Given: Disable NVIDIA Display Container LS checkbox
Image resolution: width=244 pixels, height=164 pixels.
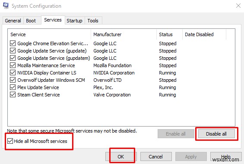Looking at the screenshot, I should pyautogui.click(x=13, y=72).
